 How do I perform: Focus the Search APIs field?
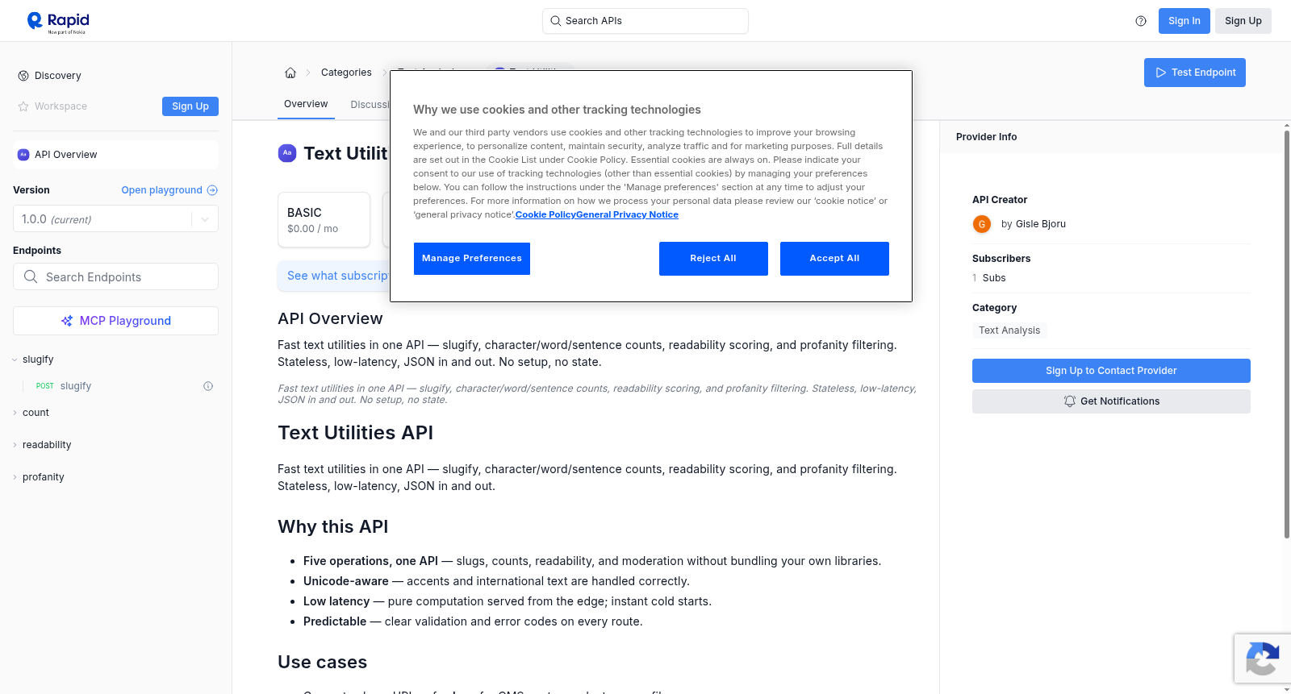[645, 21]
